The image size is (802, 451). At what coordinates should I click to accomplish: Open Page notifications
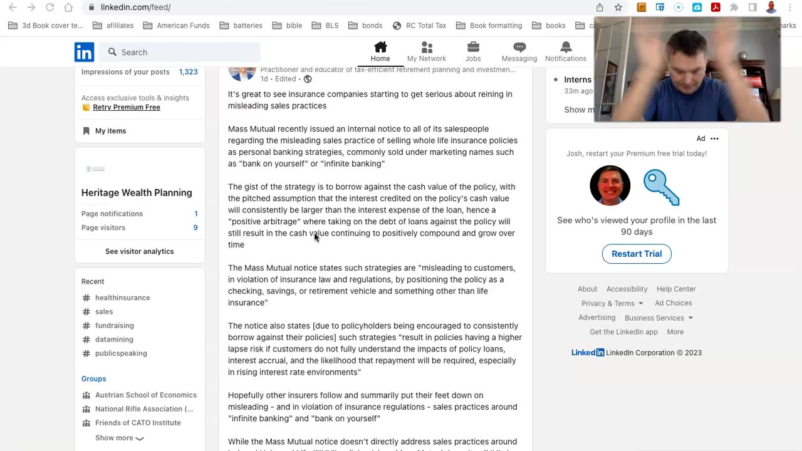[139, 214]
